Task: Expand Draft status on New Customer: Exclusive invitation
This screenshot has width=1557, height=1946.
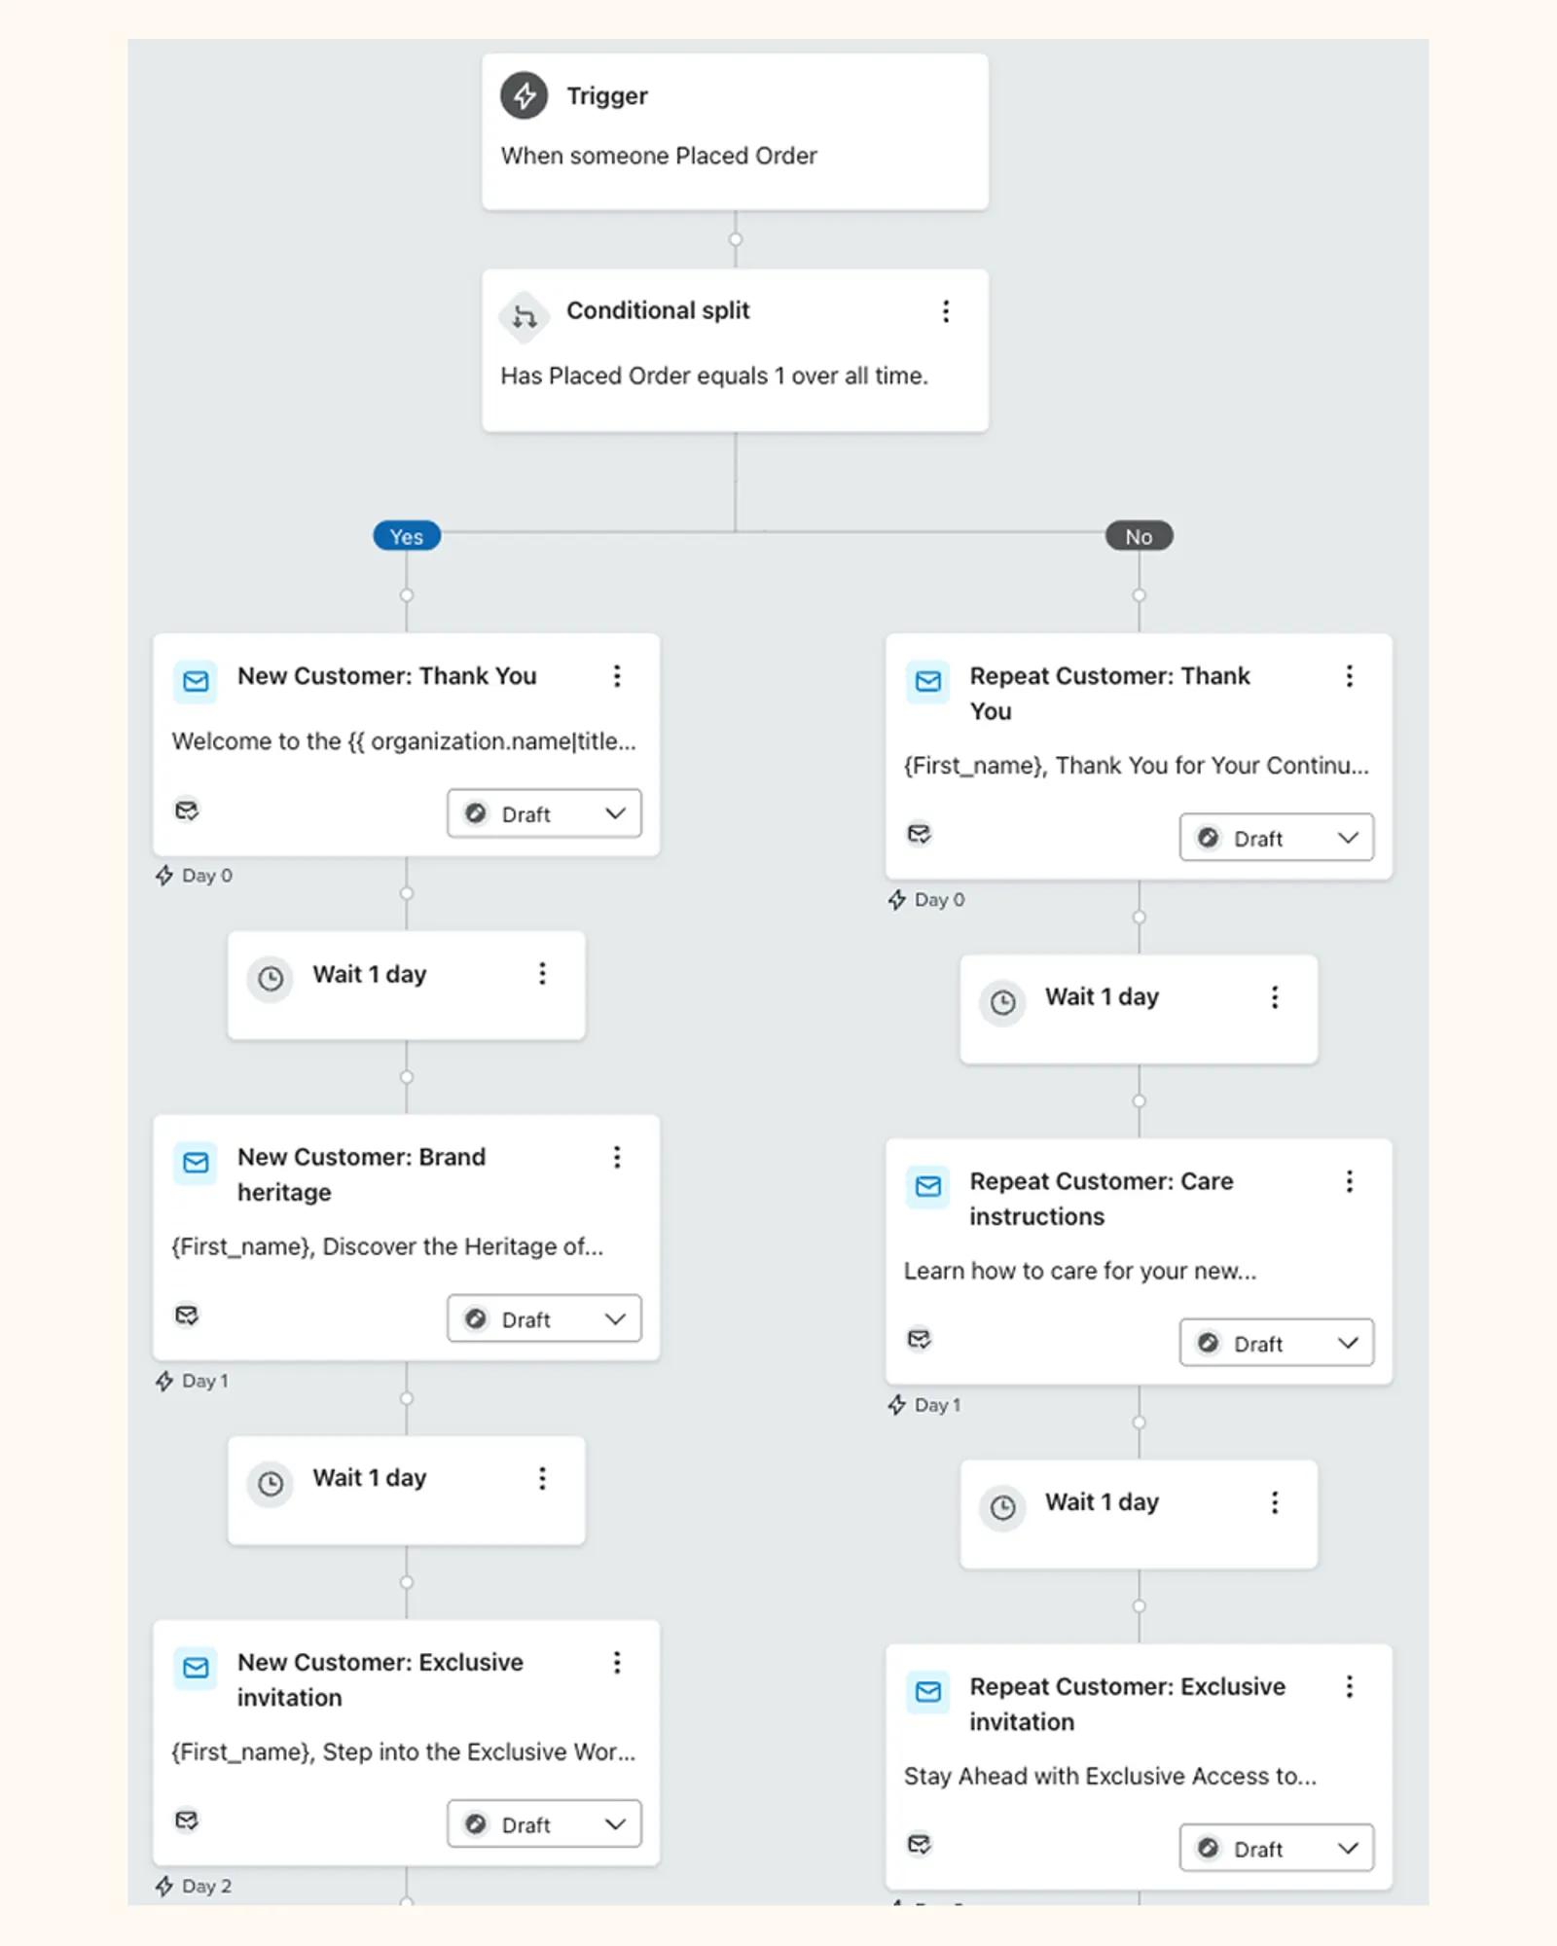Action: 543,1823
